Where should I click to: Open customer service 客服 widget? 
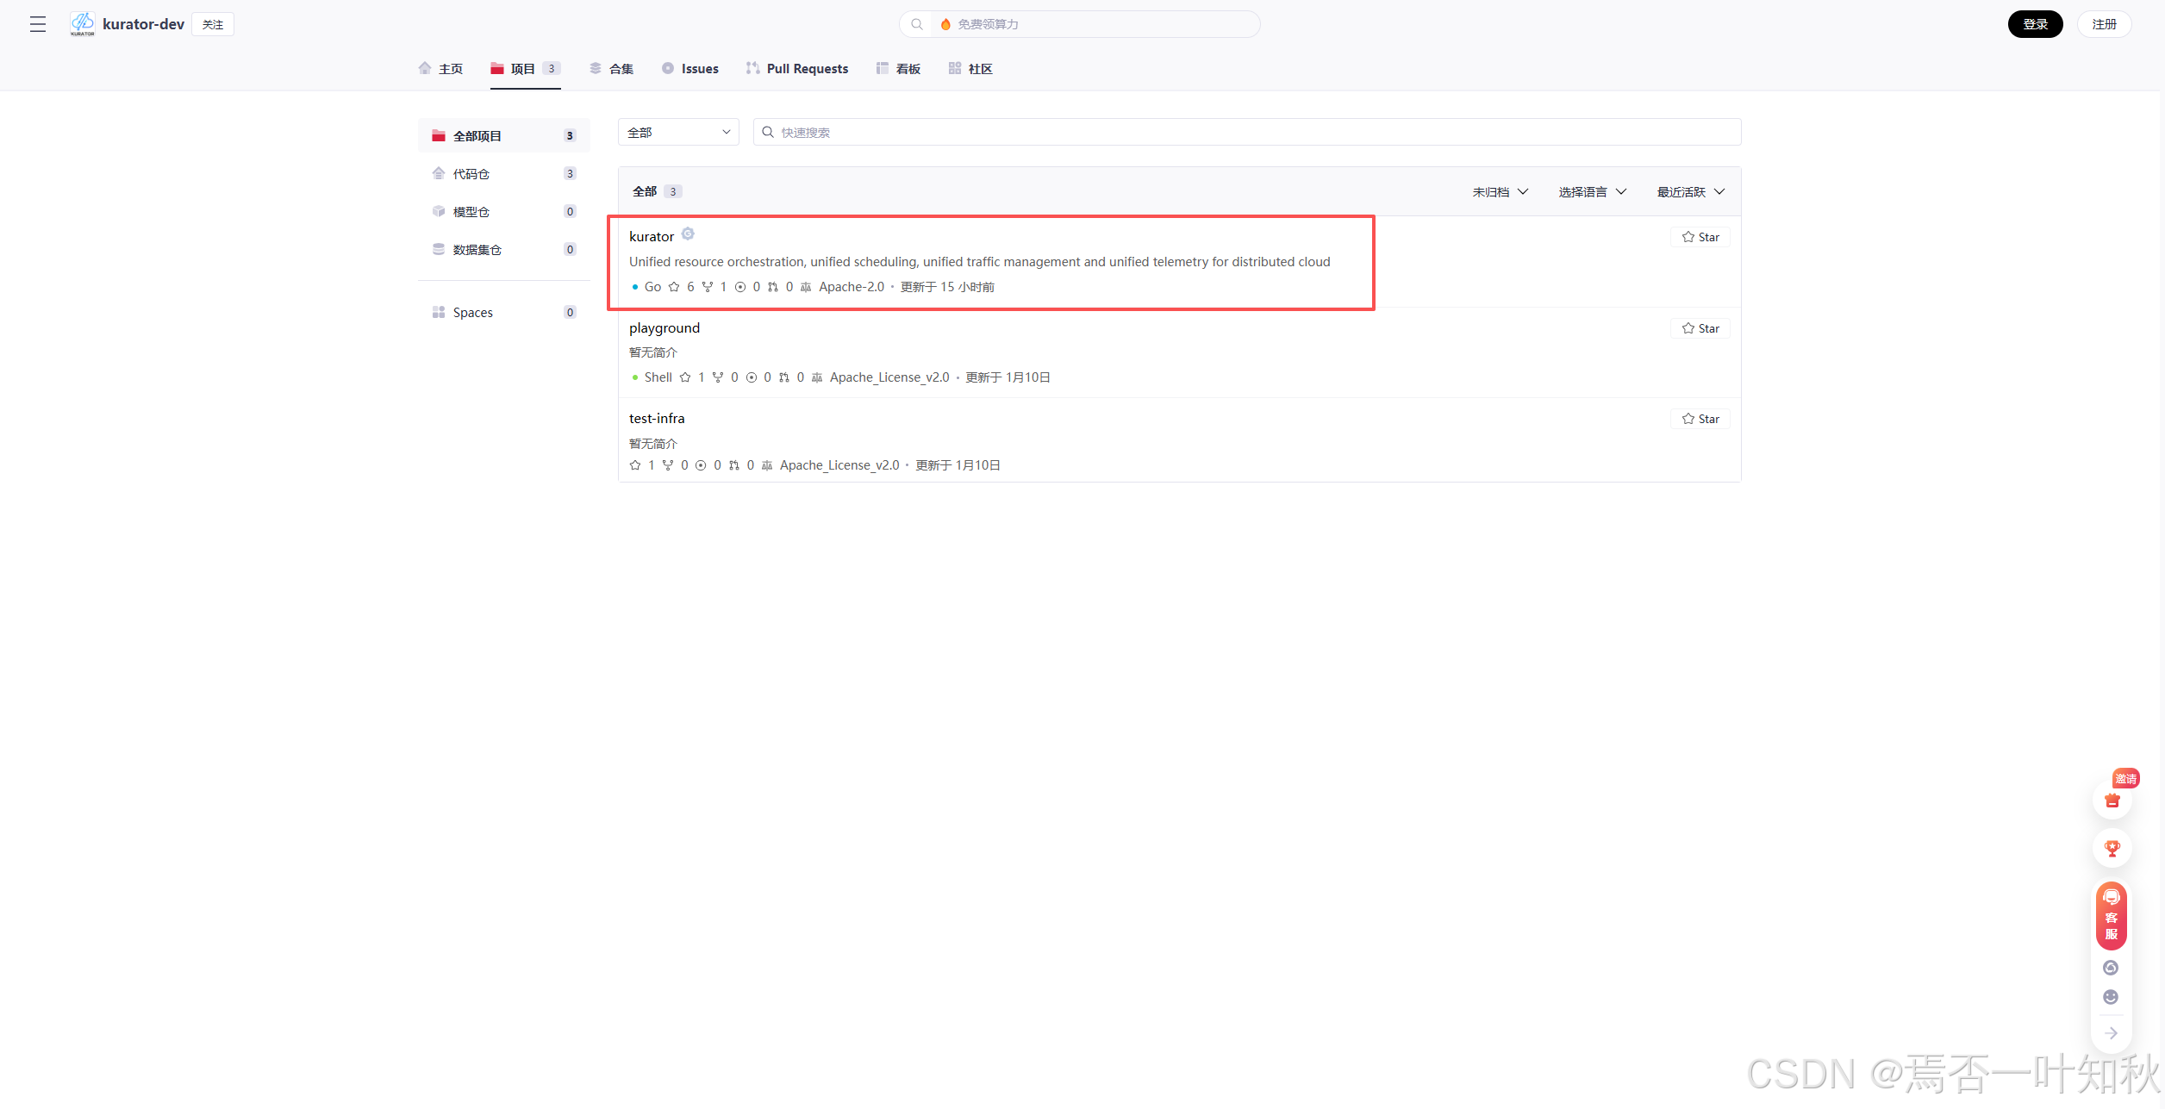point(2112,916)
